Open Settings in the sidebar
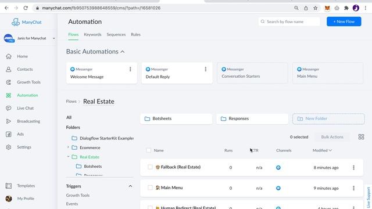Viewport: 372px width, 209px height. 24,147
